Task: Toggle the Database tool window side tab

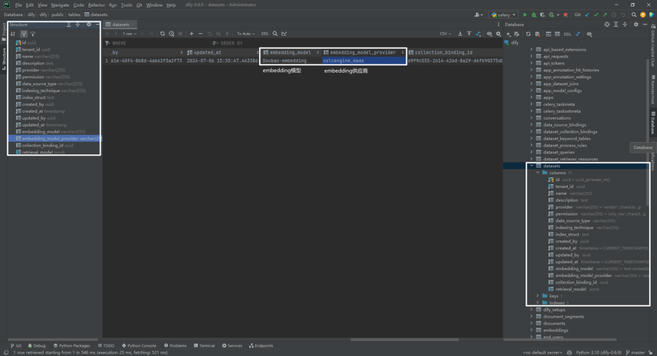Action: click(x=653, y=123)
